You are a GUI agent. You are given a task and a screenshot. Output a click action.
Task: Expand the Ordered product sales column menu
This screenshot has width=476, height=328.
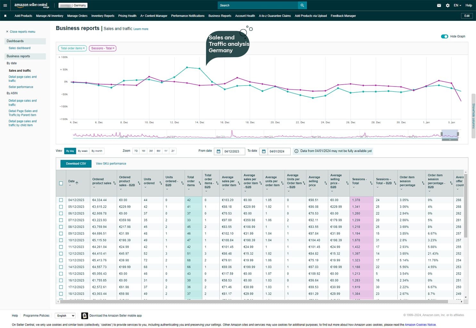click(x=94, y=187)
